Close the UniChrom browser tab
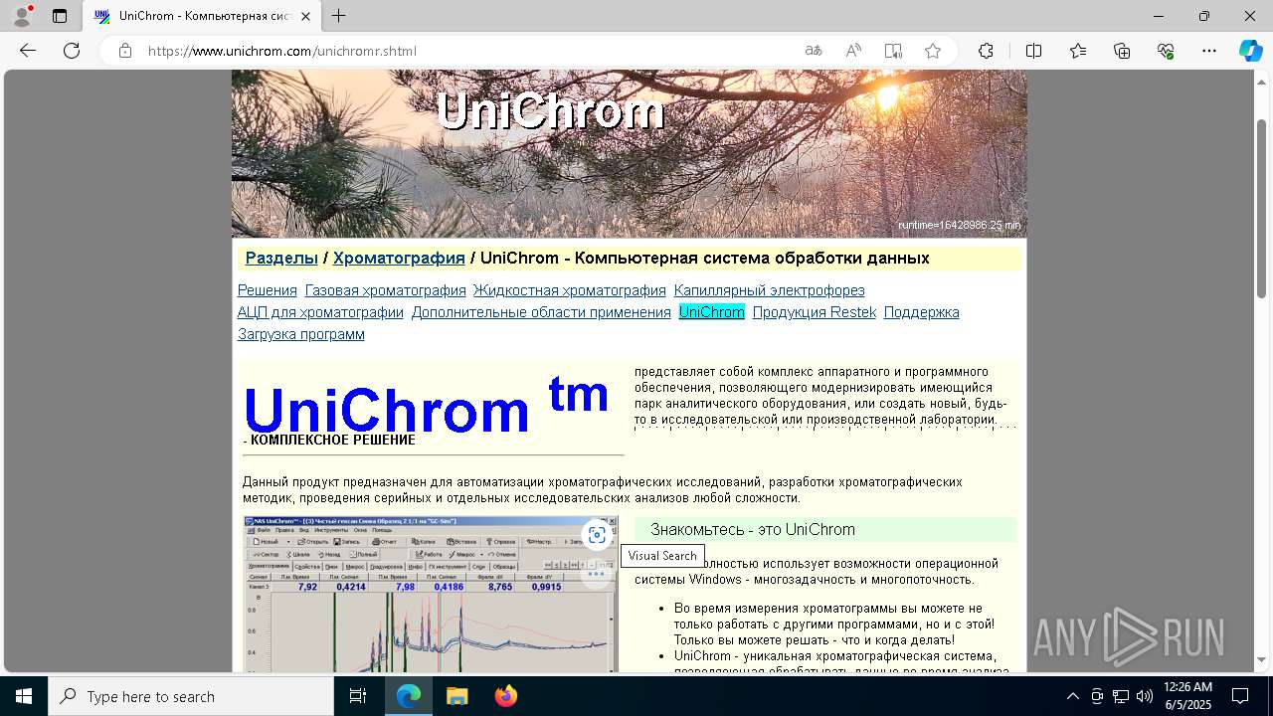 305,16
